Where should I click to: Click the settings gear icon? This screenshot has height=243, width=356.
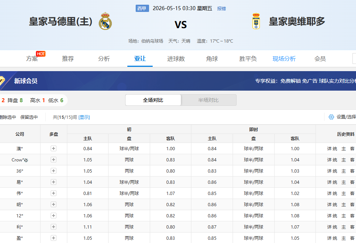click(331, 117)
